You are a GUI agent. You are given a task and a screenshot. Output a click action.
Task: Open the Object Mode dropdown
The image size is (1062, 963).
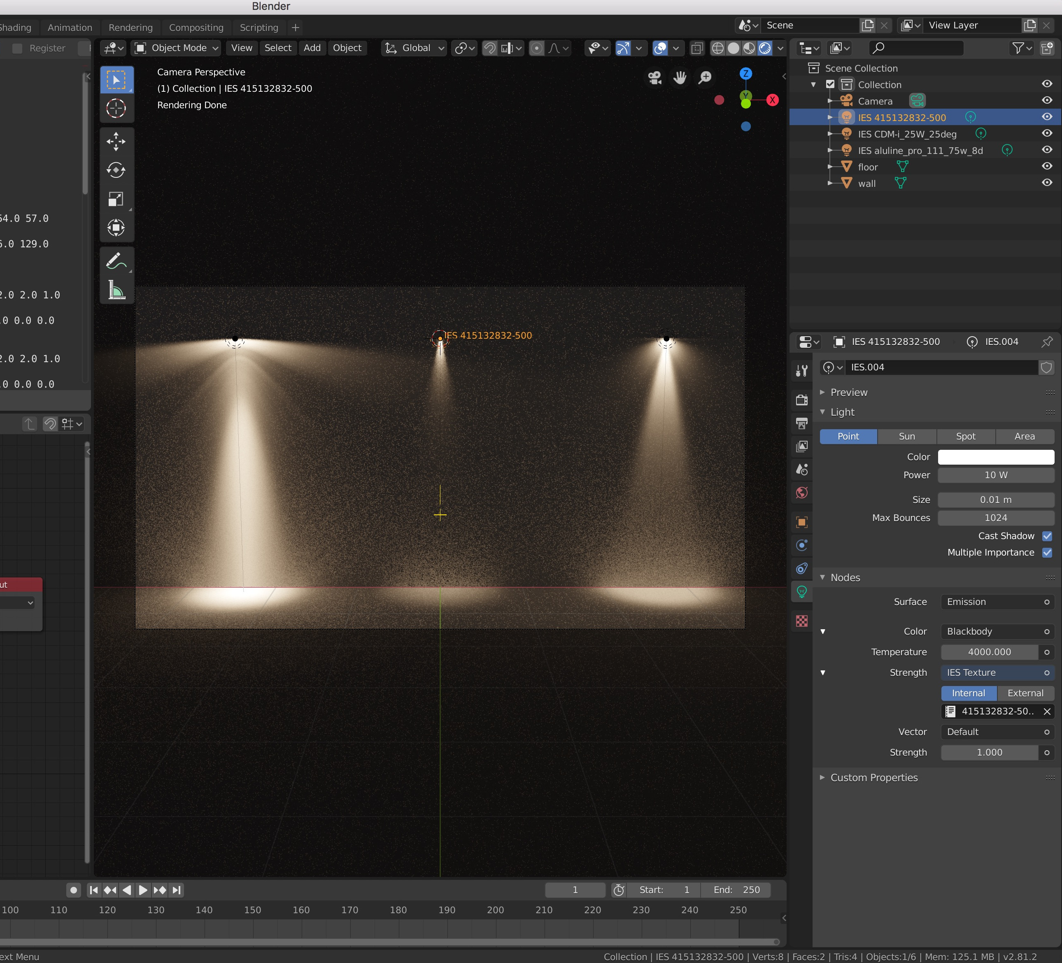click(x=177, y=48)
